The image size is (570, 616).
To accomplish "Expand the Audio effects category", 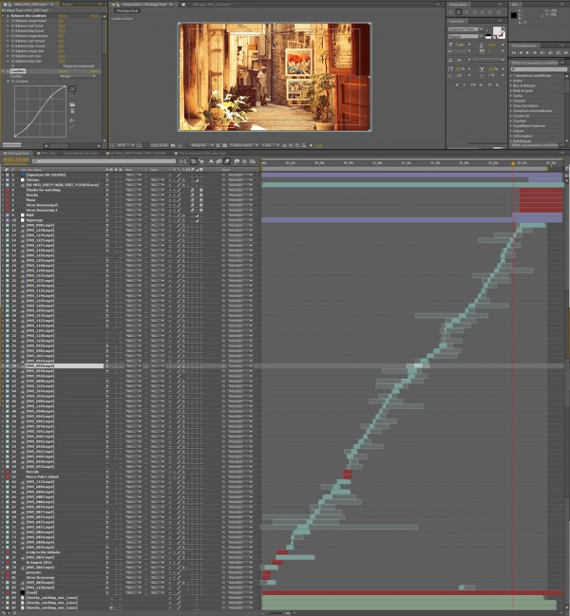I will click(511, 81).
